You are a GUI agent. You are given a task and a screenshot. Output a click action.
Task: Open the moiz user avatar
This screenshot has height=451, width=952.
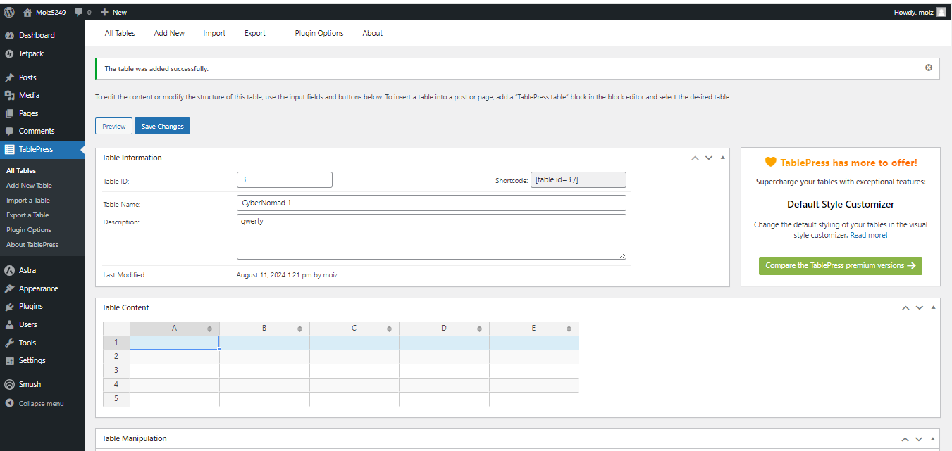tap(941, 12)
